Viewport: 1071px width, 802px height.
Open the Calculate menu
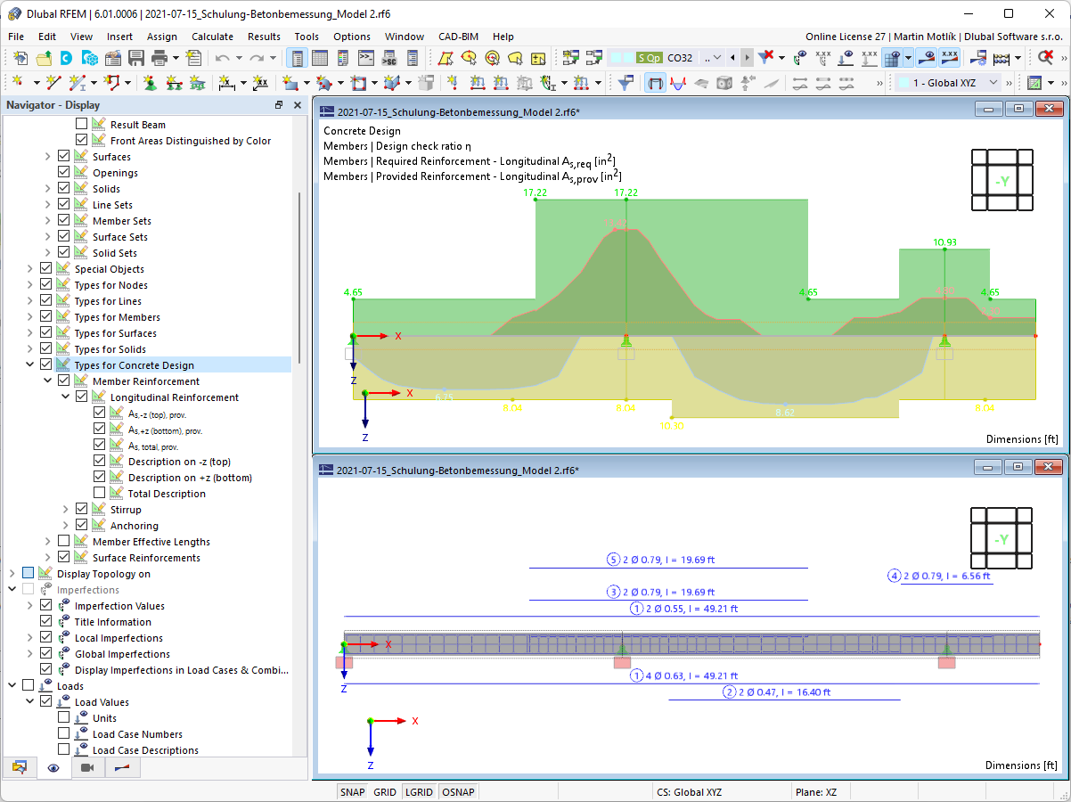(x=212, y=37)
